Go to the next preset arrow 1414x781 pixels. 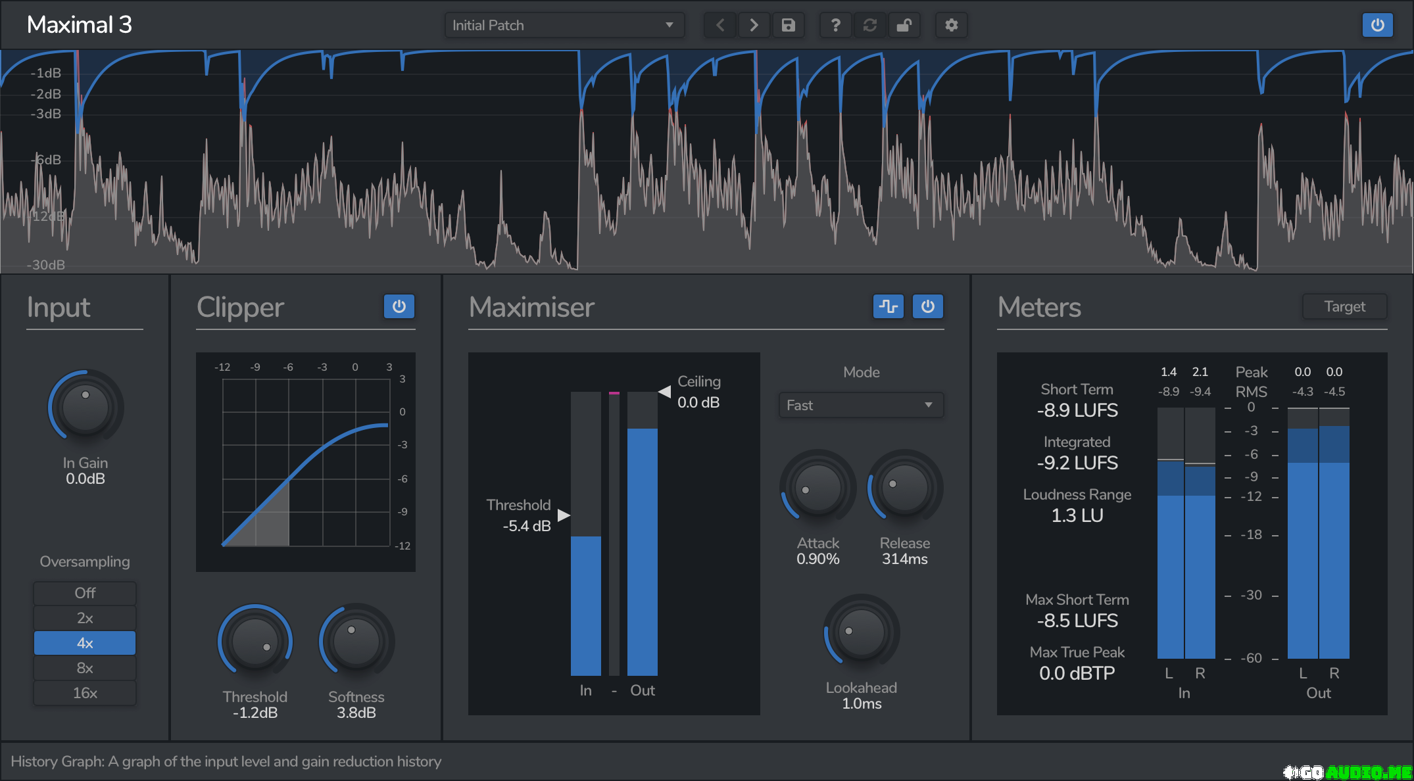[754, 26]
